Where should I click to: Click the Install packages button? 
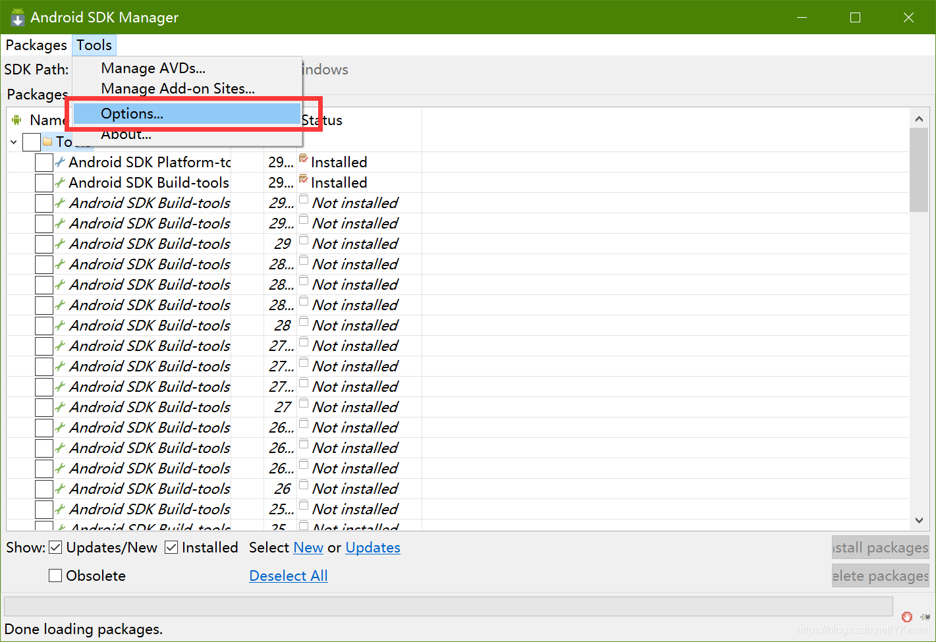880,547
